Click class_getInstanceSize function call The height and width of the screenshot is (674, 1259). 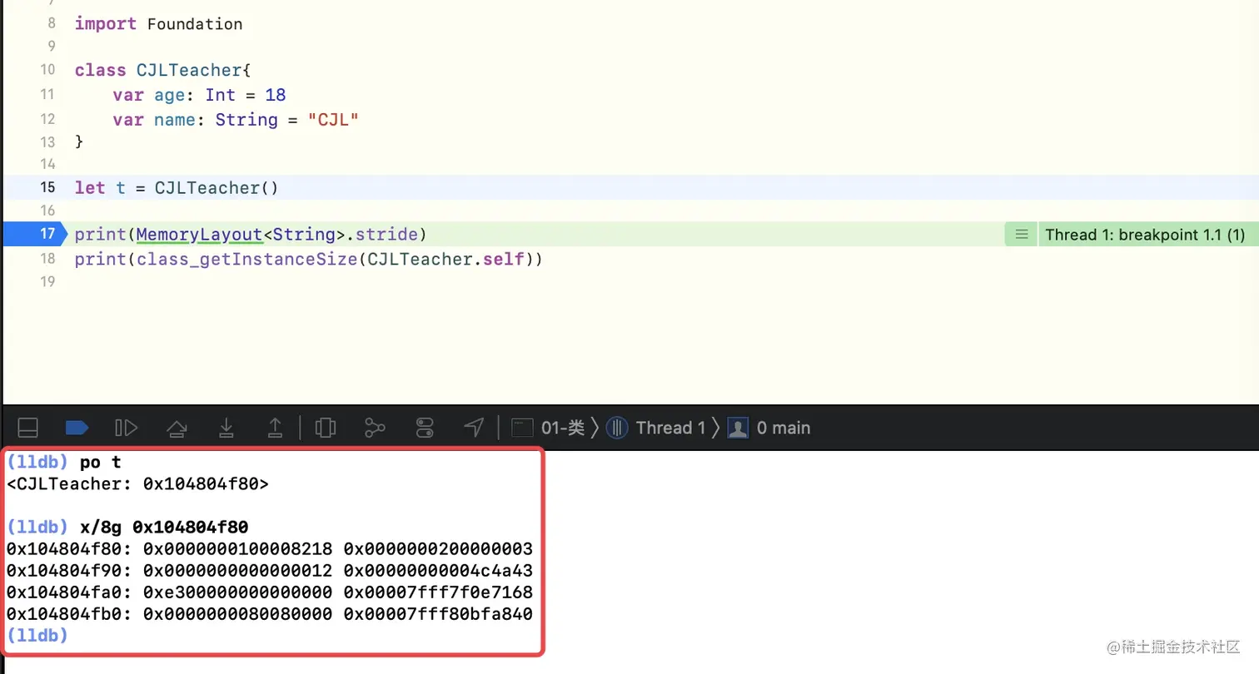247,259
